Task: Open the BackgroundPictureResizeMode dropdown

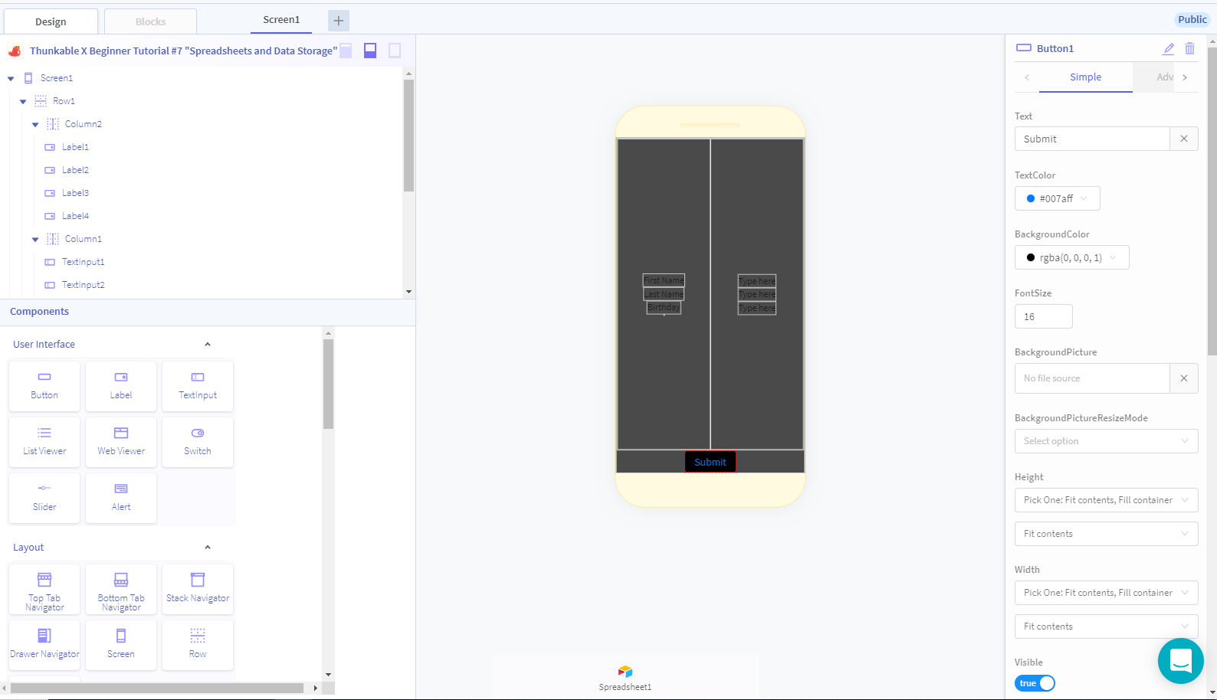Action: click(x=1106, y=441)
